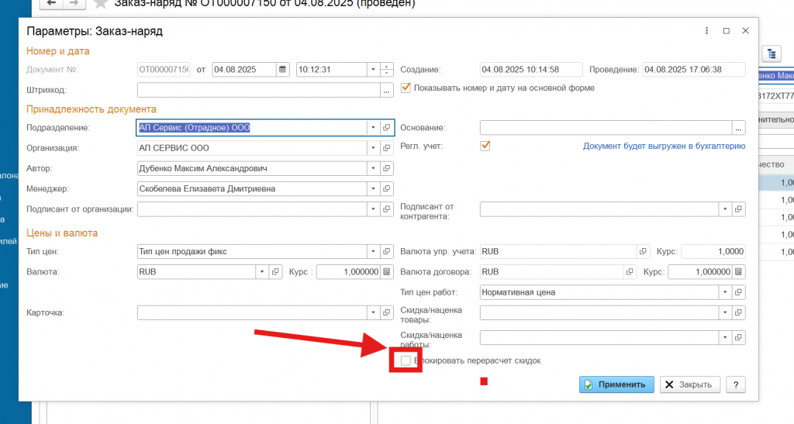Open the Организация reference form icon
794x424 pixels.
tap(387, 148)
